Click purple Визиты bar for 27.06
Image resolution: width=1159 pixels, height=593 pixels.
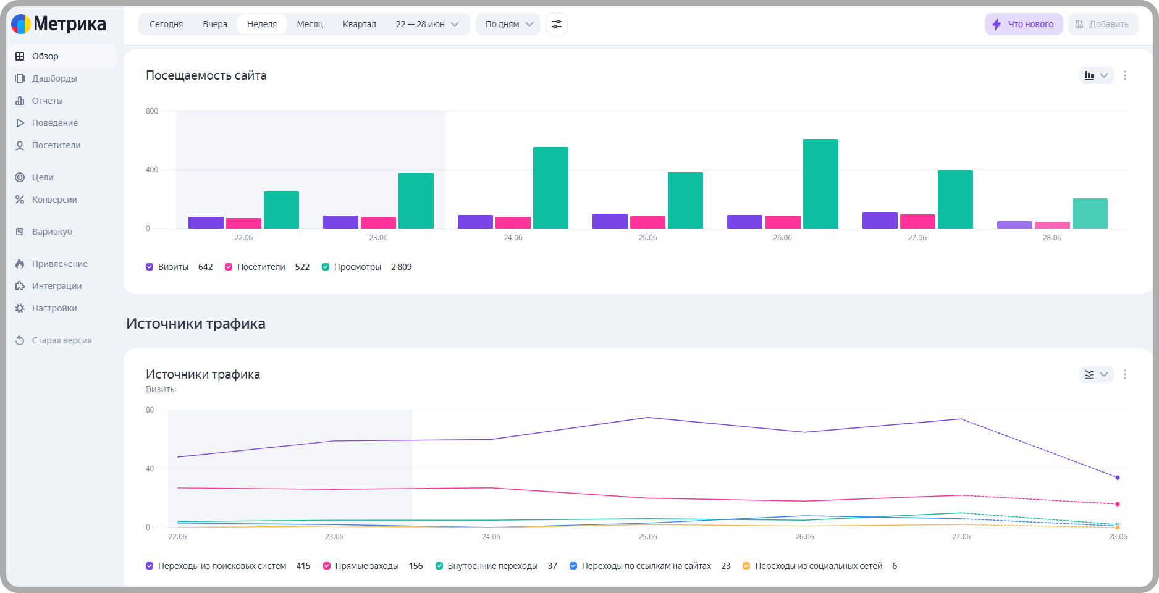coord(880,221)
